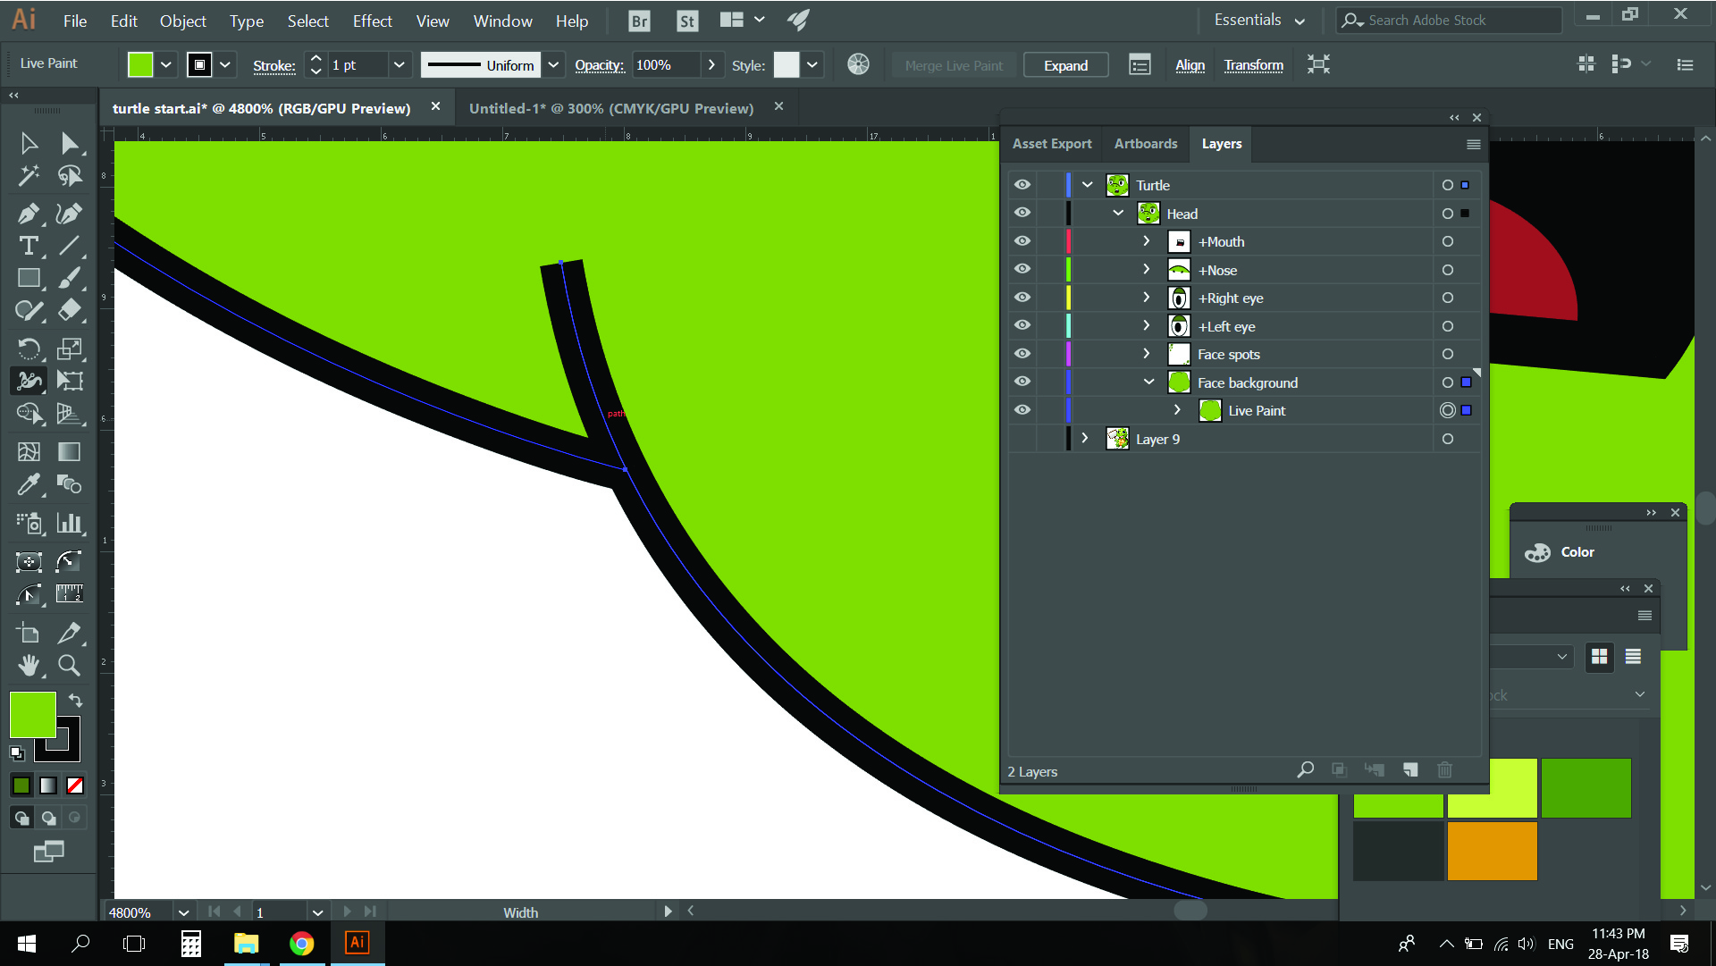1716x966 pixels.
Task: Select the Type tool
Action: tap(29, 246)
